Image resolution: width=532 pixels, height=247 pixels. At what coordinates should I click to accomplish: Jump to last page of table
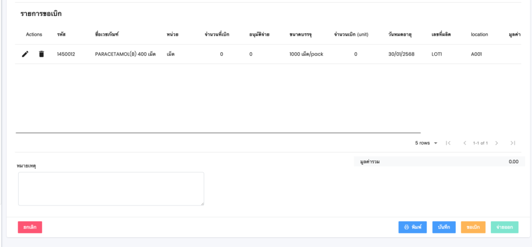click(513, 143)
